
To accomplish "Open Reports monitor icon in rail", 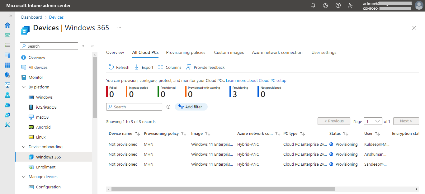I will 7,85.
